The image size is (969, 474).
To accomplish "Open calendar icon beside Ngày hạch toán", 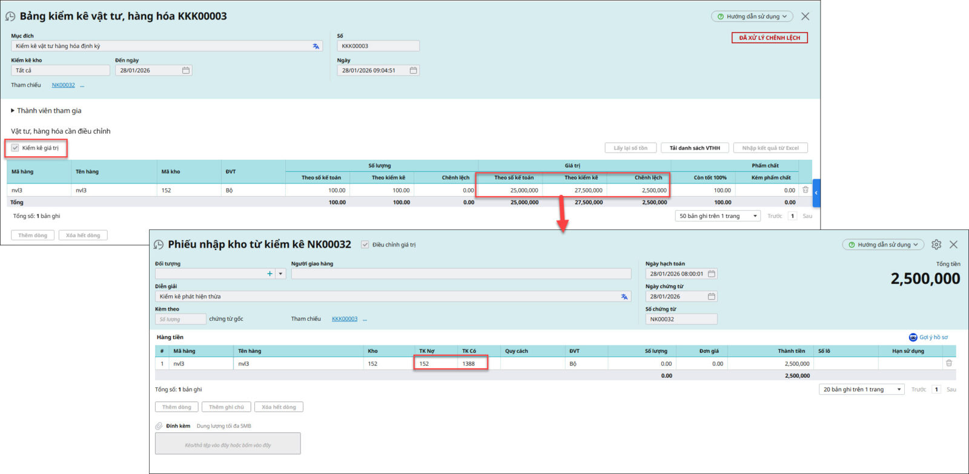I will click(712, 274).
